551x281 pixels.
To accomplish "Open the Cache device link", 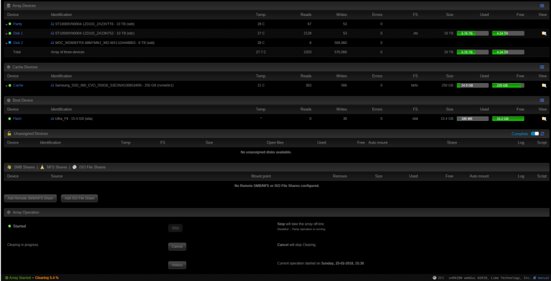I will [18, 85].
